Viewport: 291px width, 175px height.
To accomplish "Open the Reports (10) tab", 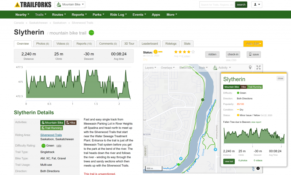I will [x=84, y=44].
